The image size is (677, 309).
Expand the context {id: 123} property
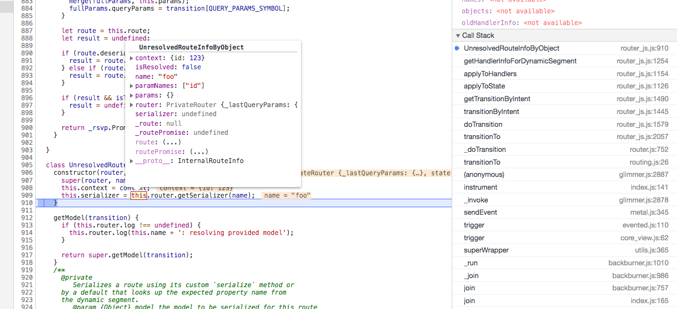[x=131, y=58]
